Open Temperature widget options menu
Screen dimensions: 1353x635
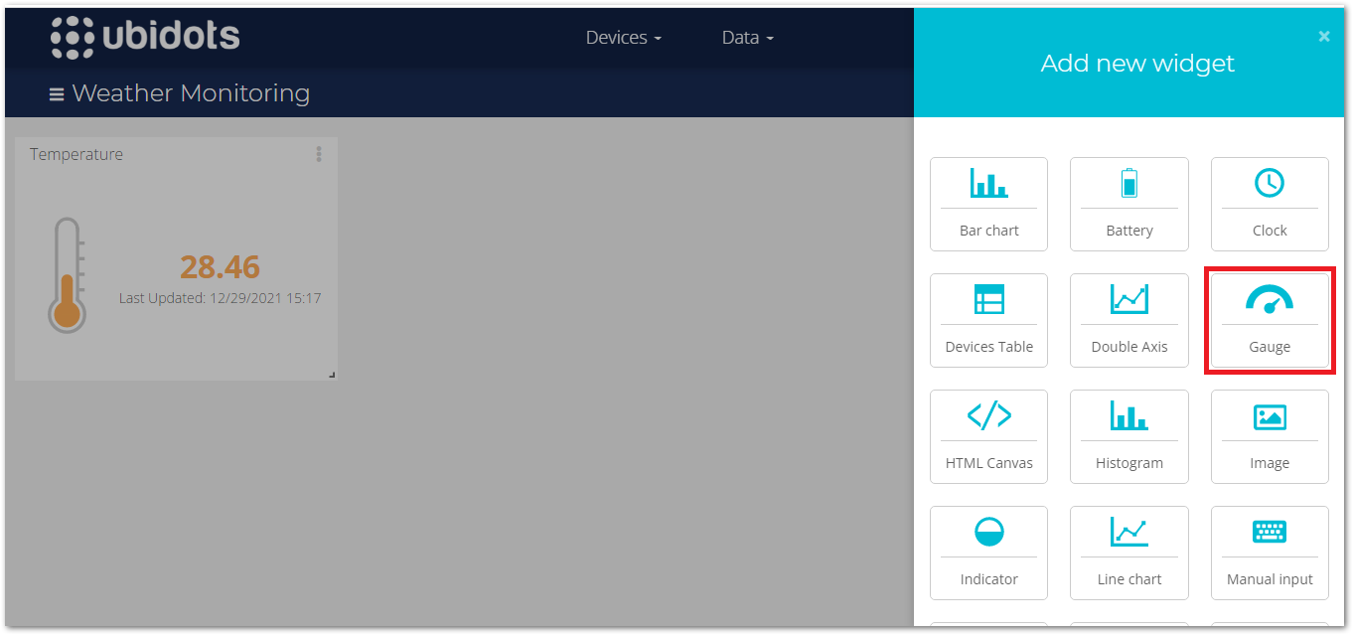pyautogui.click(x=319, y=154)
